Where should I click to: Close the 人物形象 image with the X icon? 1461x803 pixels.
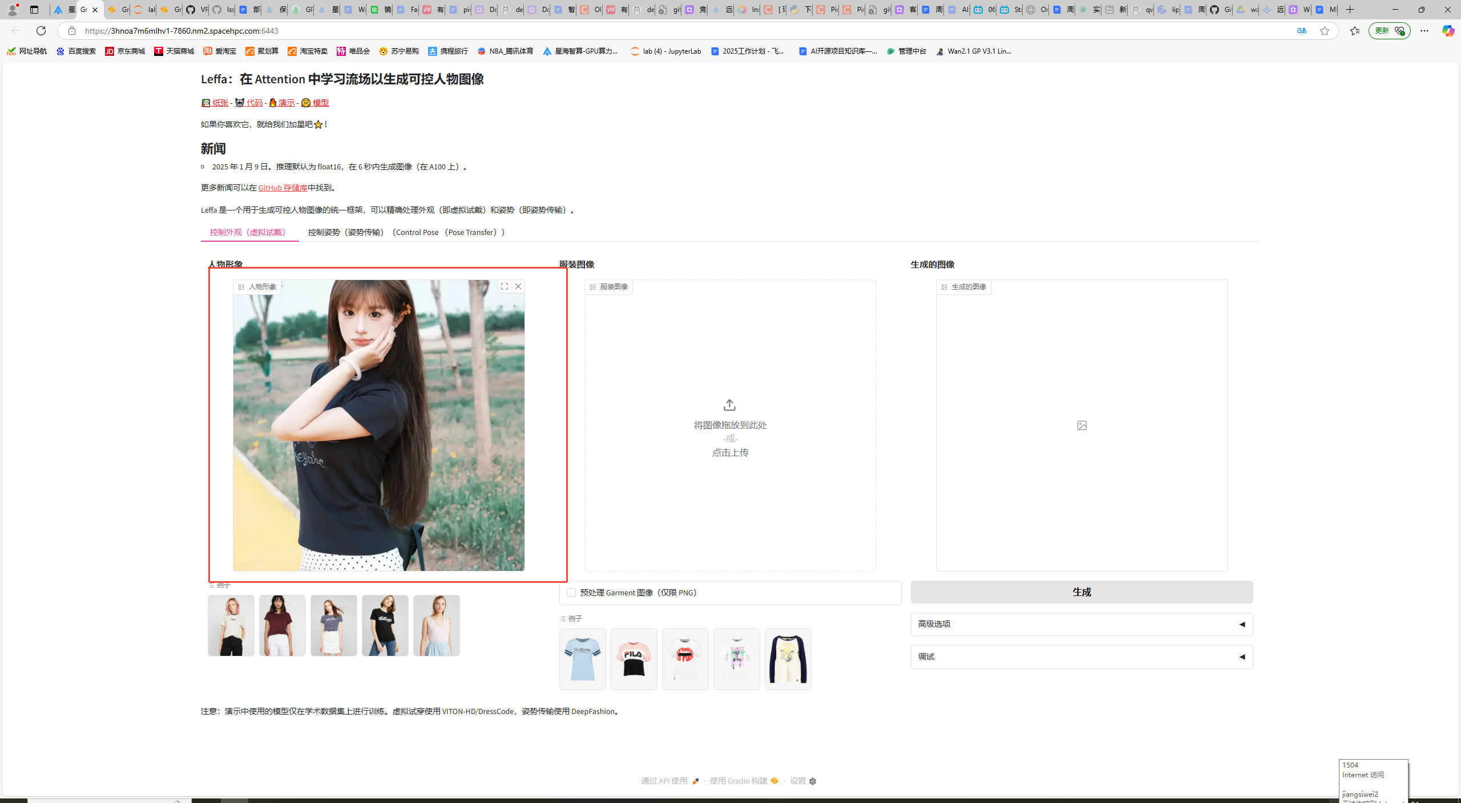point(518,286)
